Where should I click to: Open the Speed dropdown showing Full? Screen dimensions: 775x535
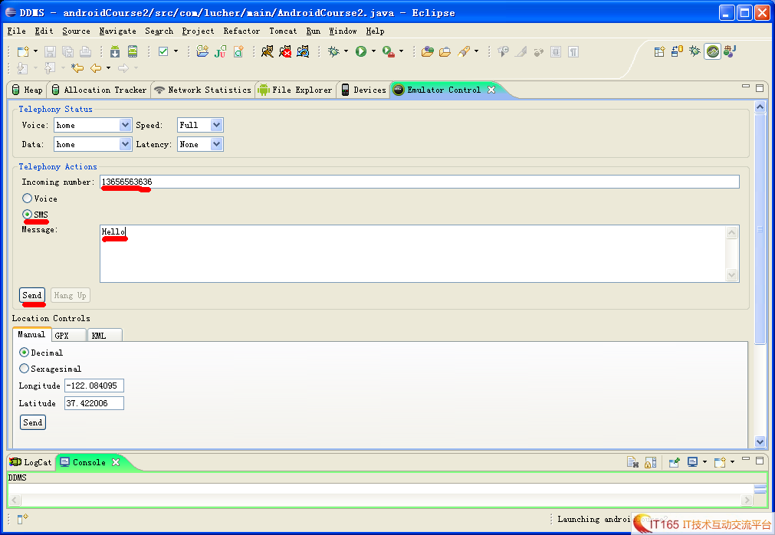click(216, 125)
